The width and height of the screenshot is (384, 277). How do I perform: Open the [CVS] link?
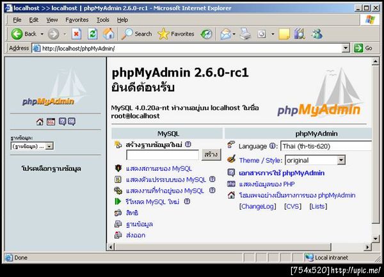[x=292, y=207]
